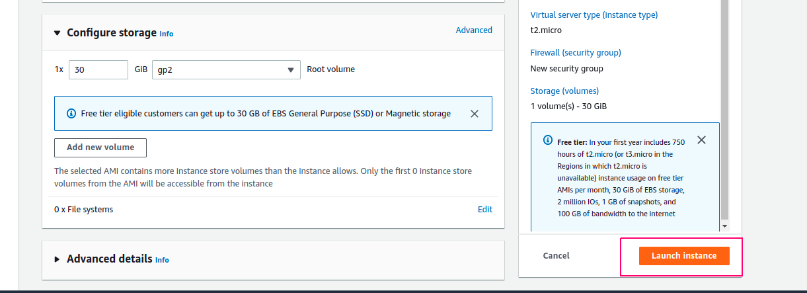
Task: Open the gp2 volume type dropdown
Action: point(226,69)
